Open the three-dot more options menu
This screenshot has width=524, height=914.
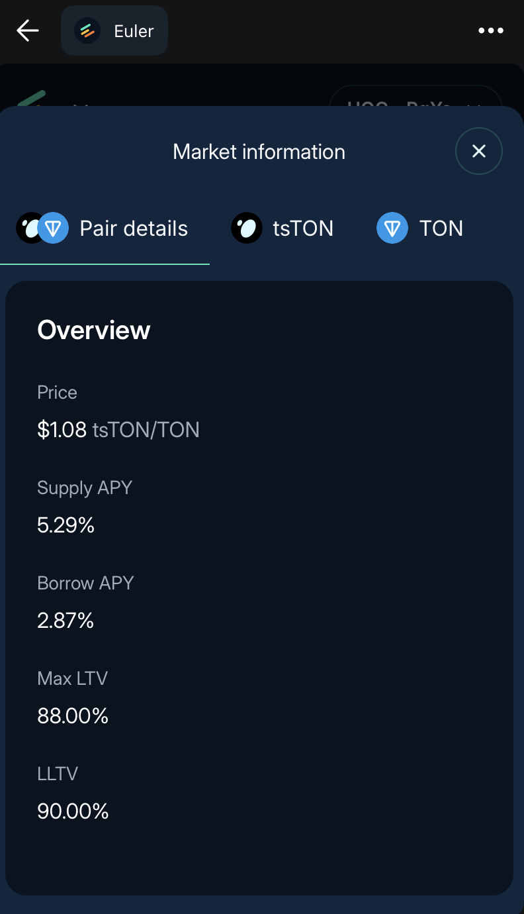point(491,30)
